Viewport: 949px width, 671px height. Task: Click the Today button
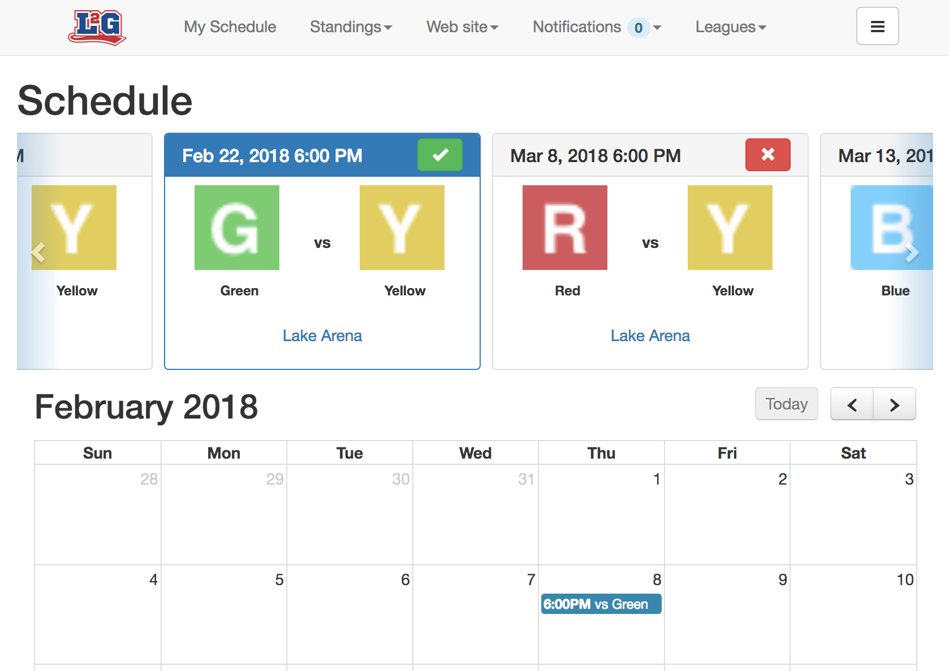(786, 404)
